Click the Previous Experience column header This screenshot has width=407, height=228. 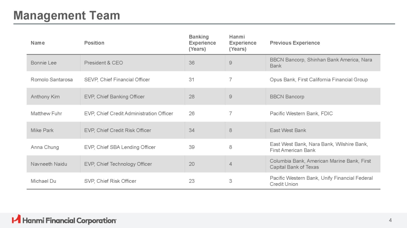[x=295, y=43]
